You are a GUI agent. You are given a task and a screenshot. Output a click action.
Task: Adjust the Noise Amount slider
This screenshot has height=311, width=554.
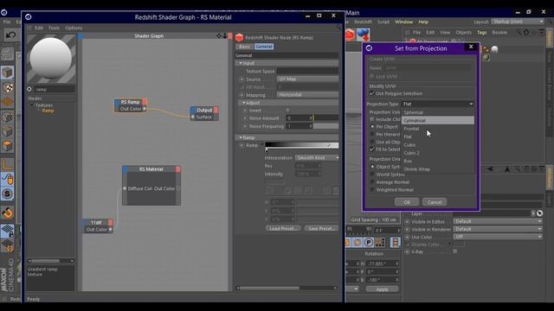click(x=325, y=118)
